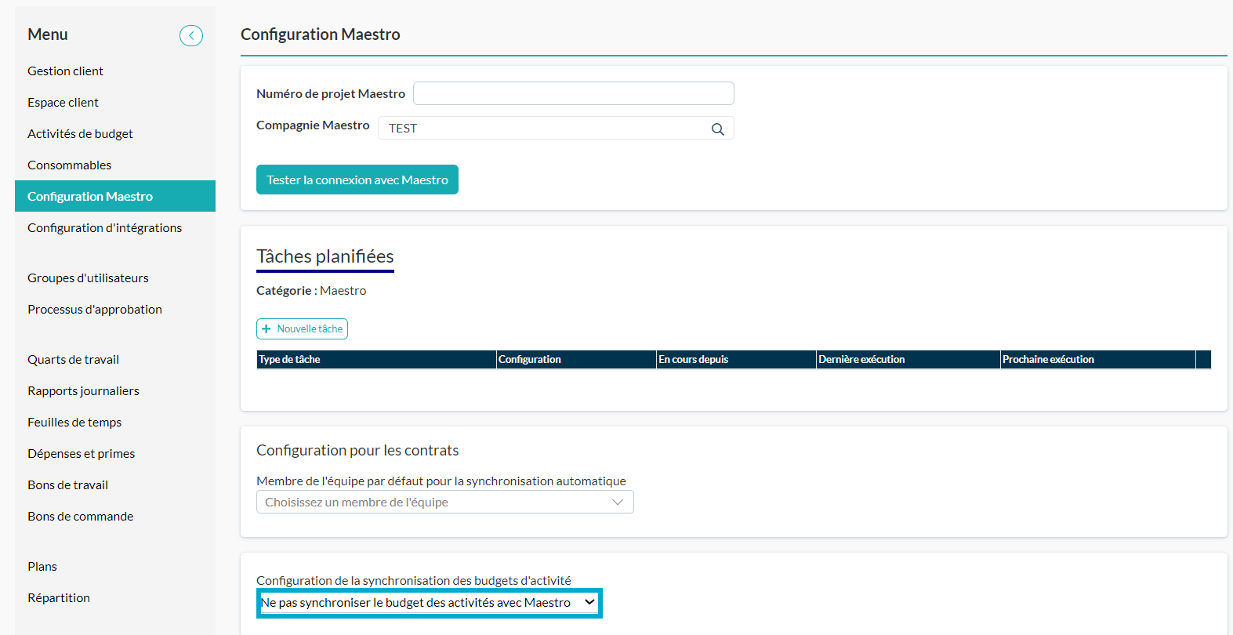
Task: Open Configuration d'intégrations
Action: [104, 227]
